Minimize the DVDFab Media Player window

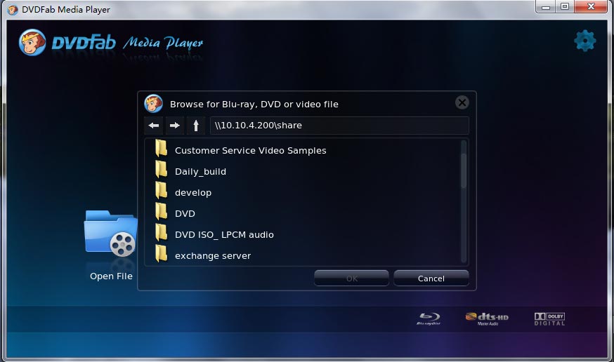click(x=546, y=6)
